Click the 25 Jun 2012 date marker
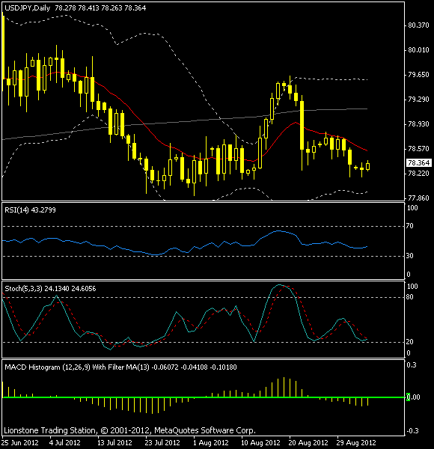434x449 pixels. (x=19, y=443)
